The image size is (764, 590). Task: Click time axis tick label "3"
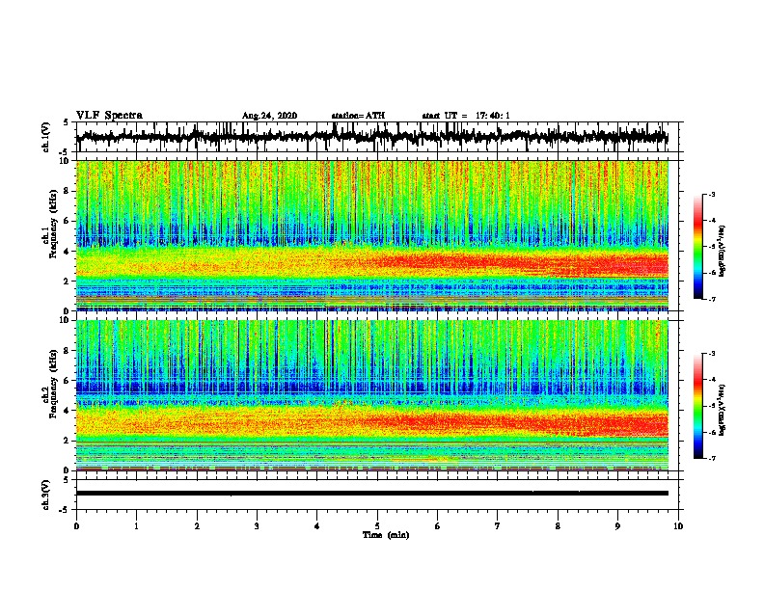257,526
